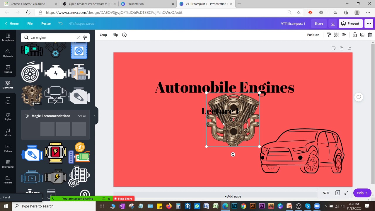Click the comment refresh icon beside canvas
Screen dimensions: 375x211
[359, 97]
